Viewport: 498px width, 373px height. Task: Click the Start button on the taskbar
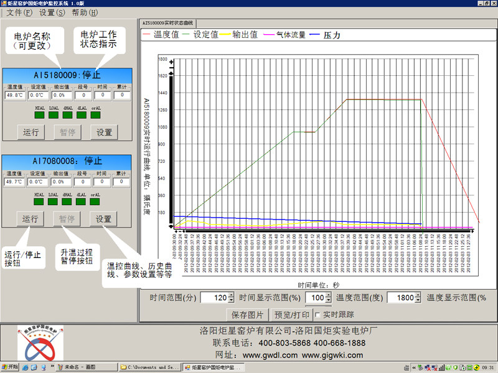click(11, 367)
